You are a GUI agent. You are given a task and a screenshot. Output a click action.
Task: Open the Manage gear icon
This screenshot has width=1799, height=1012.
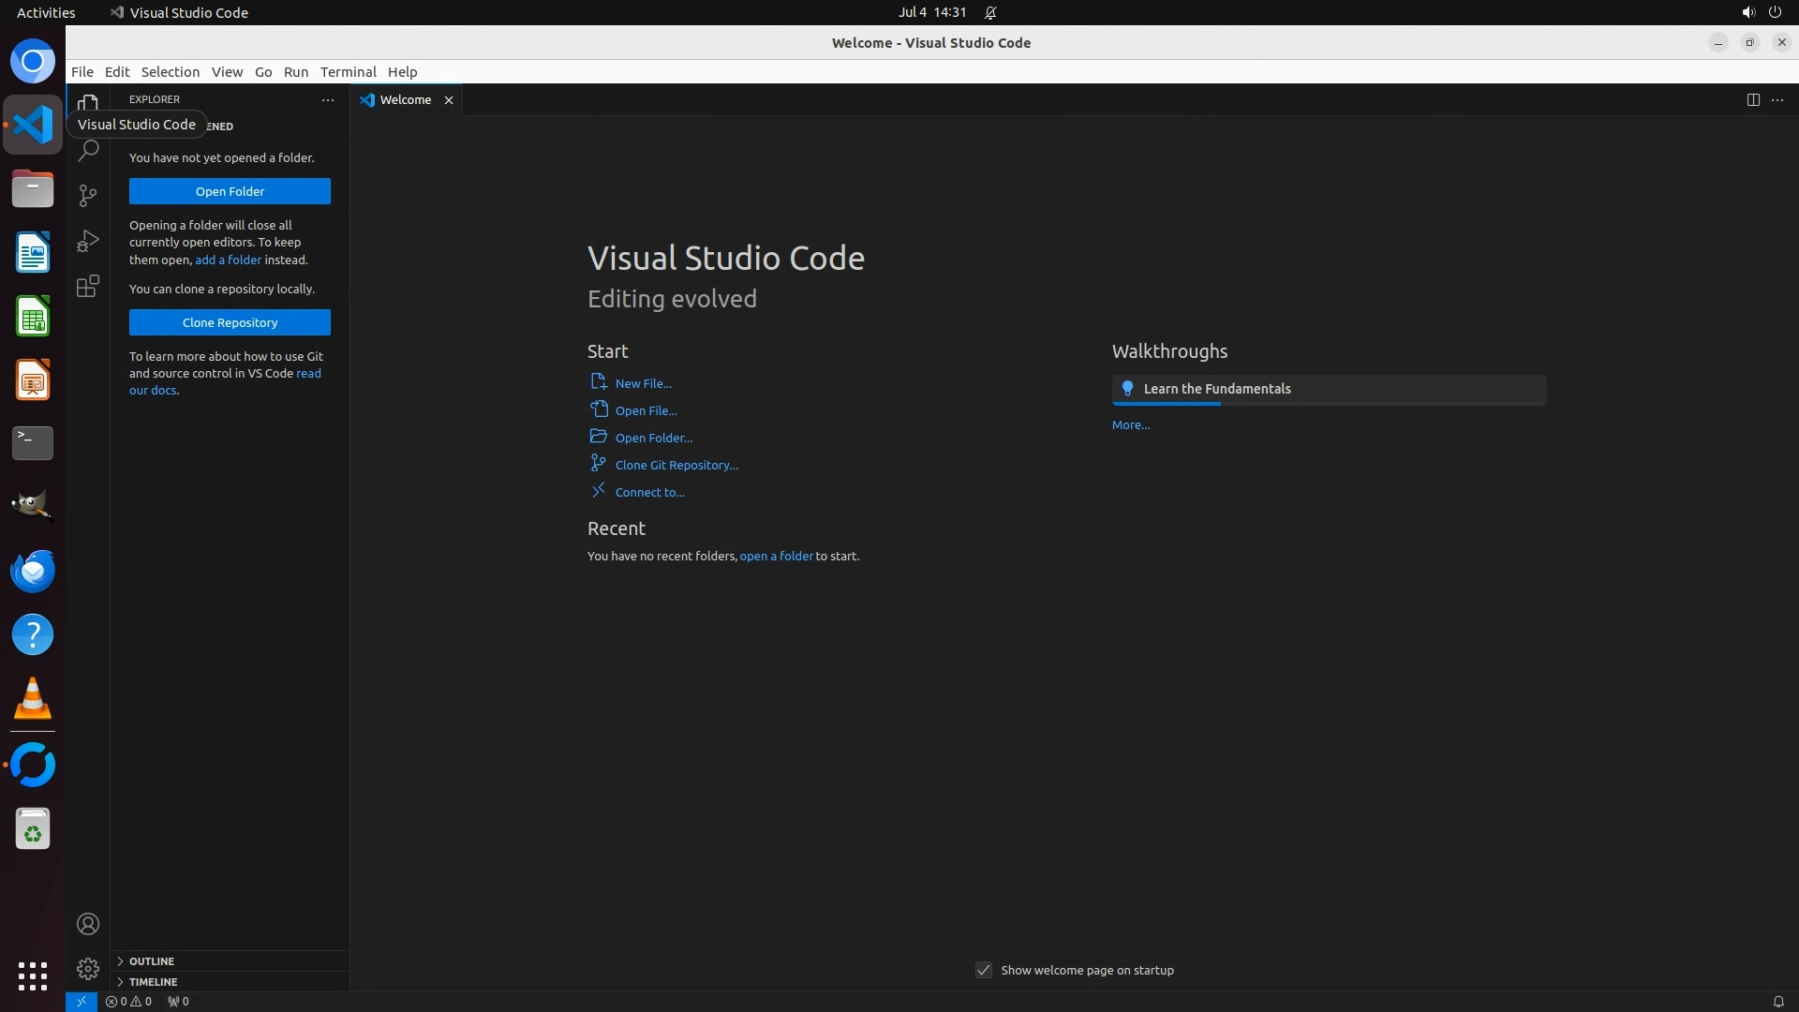88,968
